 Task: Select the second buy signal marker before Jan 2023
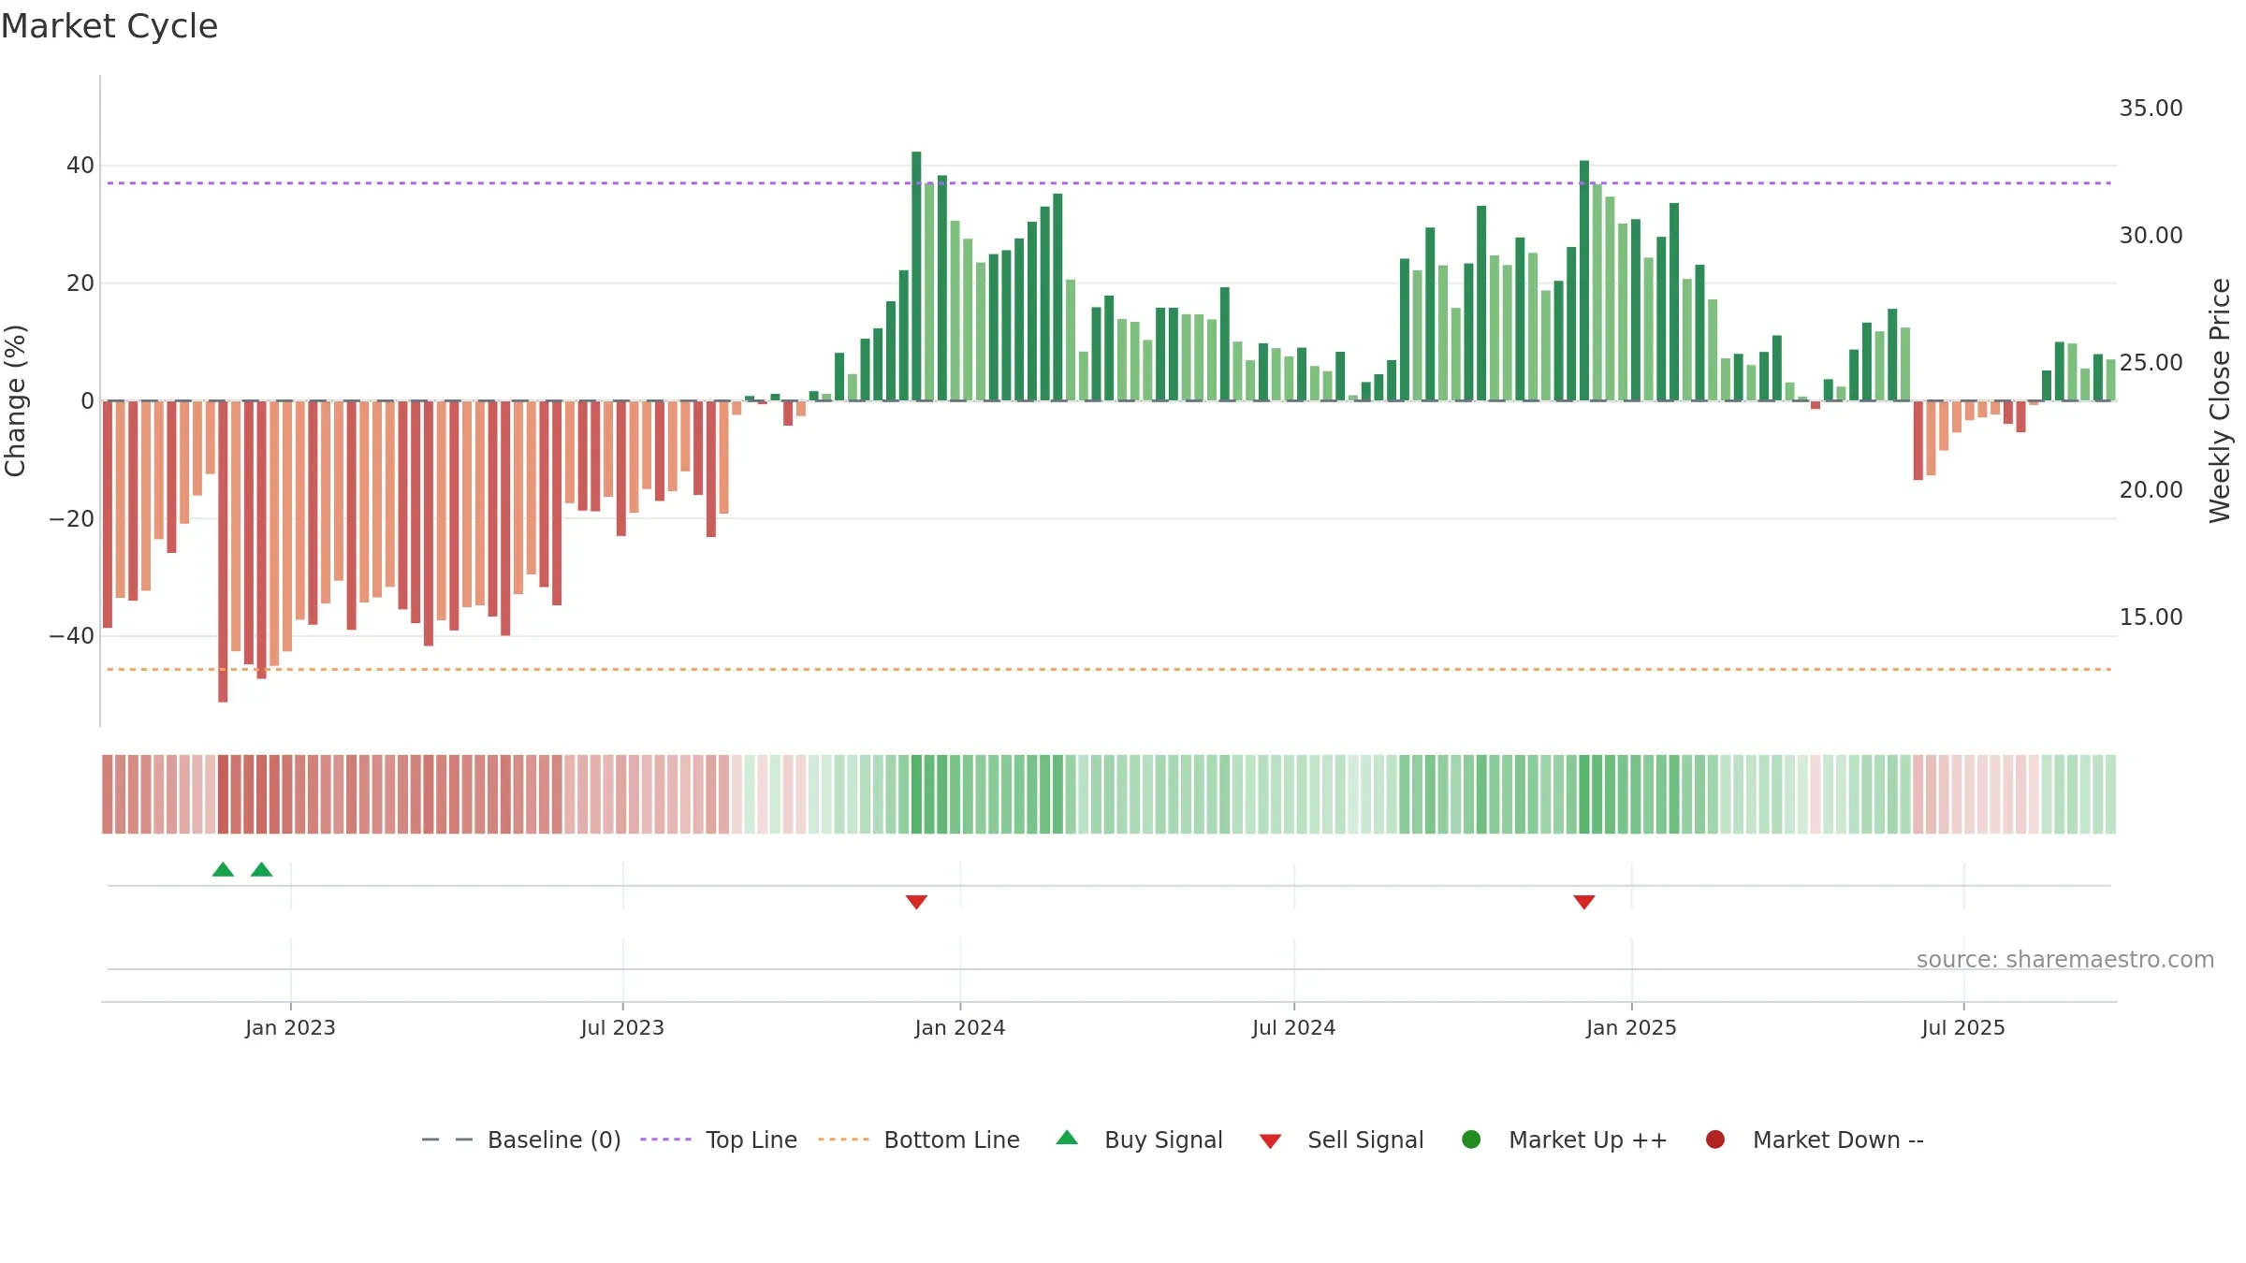tap(262, 870)
